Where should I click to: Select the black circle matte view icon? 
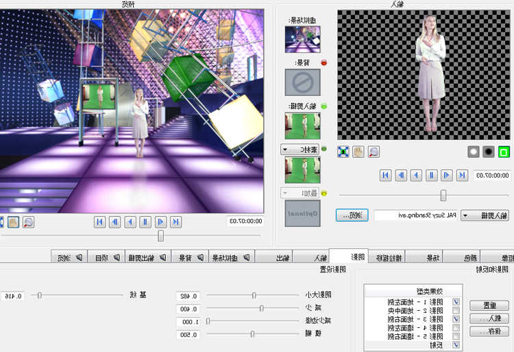coord(489,152)
